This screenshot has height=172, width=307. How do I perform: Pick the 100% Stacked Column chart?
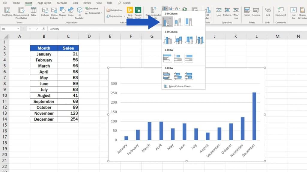[x=189, y=21]
